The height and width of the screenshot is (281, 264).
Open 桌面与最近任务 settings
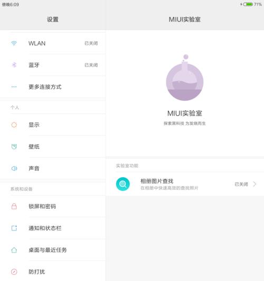(53, 250)
